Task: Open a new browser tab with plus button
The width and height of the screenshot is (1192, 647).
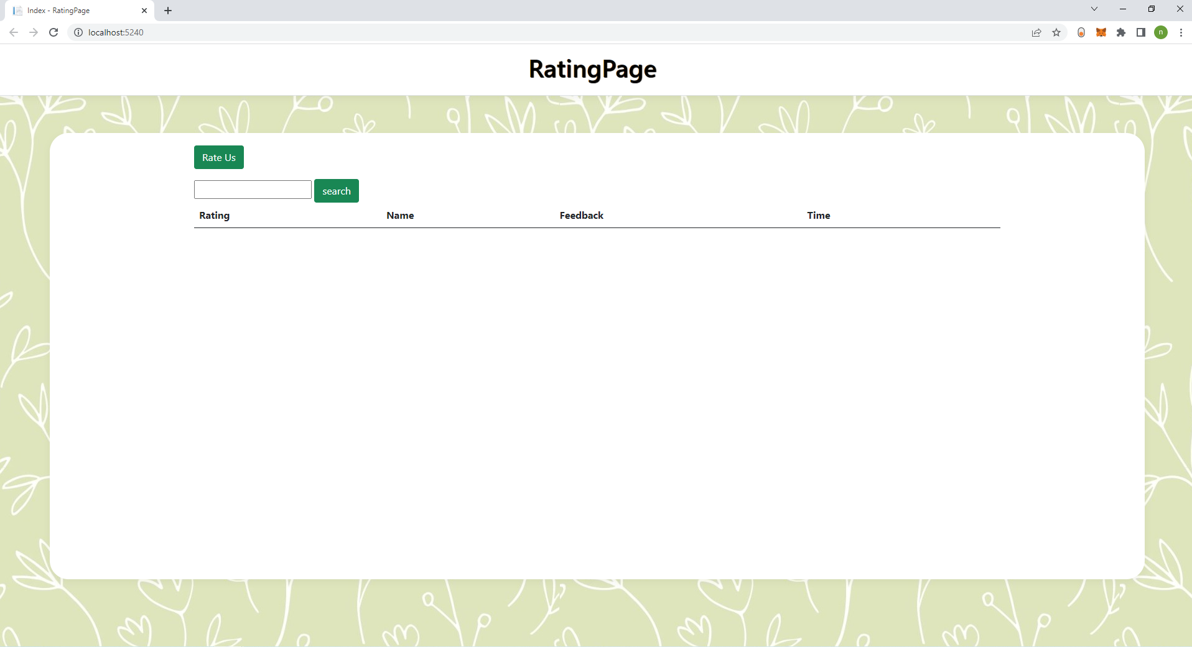Action: (167, 10)
